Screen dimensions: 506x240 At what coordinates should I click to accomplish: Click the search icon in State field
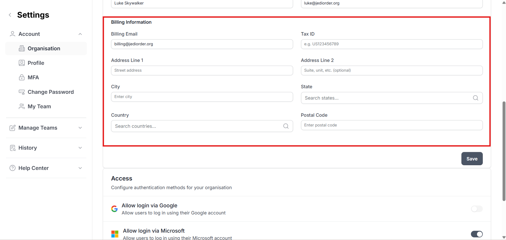click(x=475, y=98)
